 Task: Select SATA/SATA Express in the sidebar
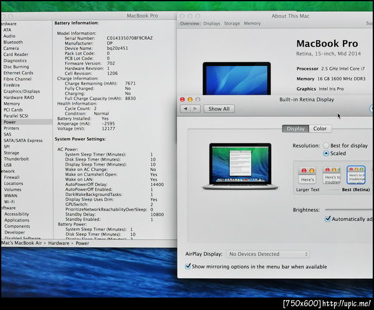[23, 141]
